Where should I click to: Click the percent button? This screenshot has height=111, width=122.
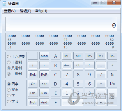112,74
